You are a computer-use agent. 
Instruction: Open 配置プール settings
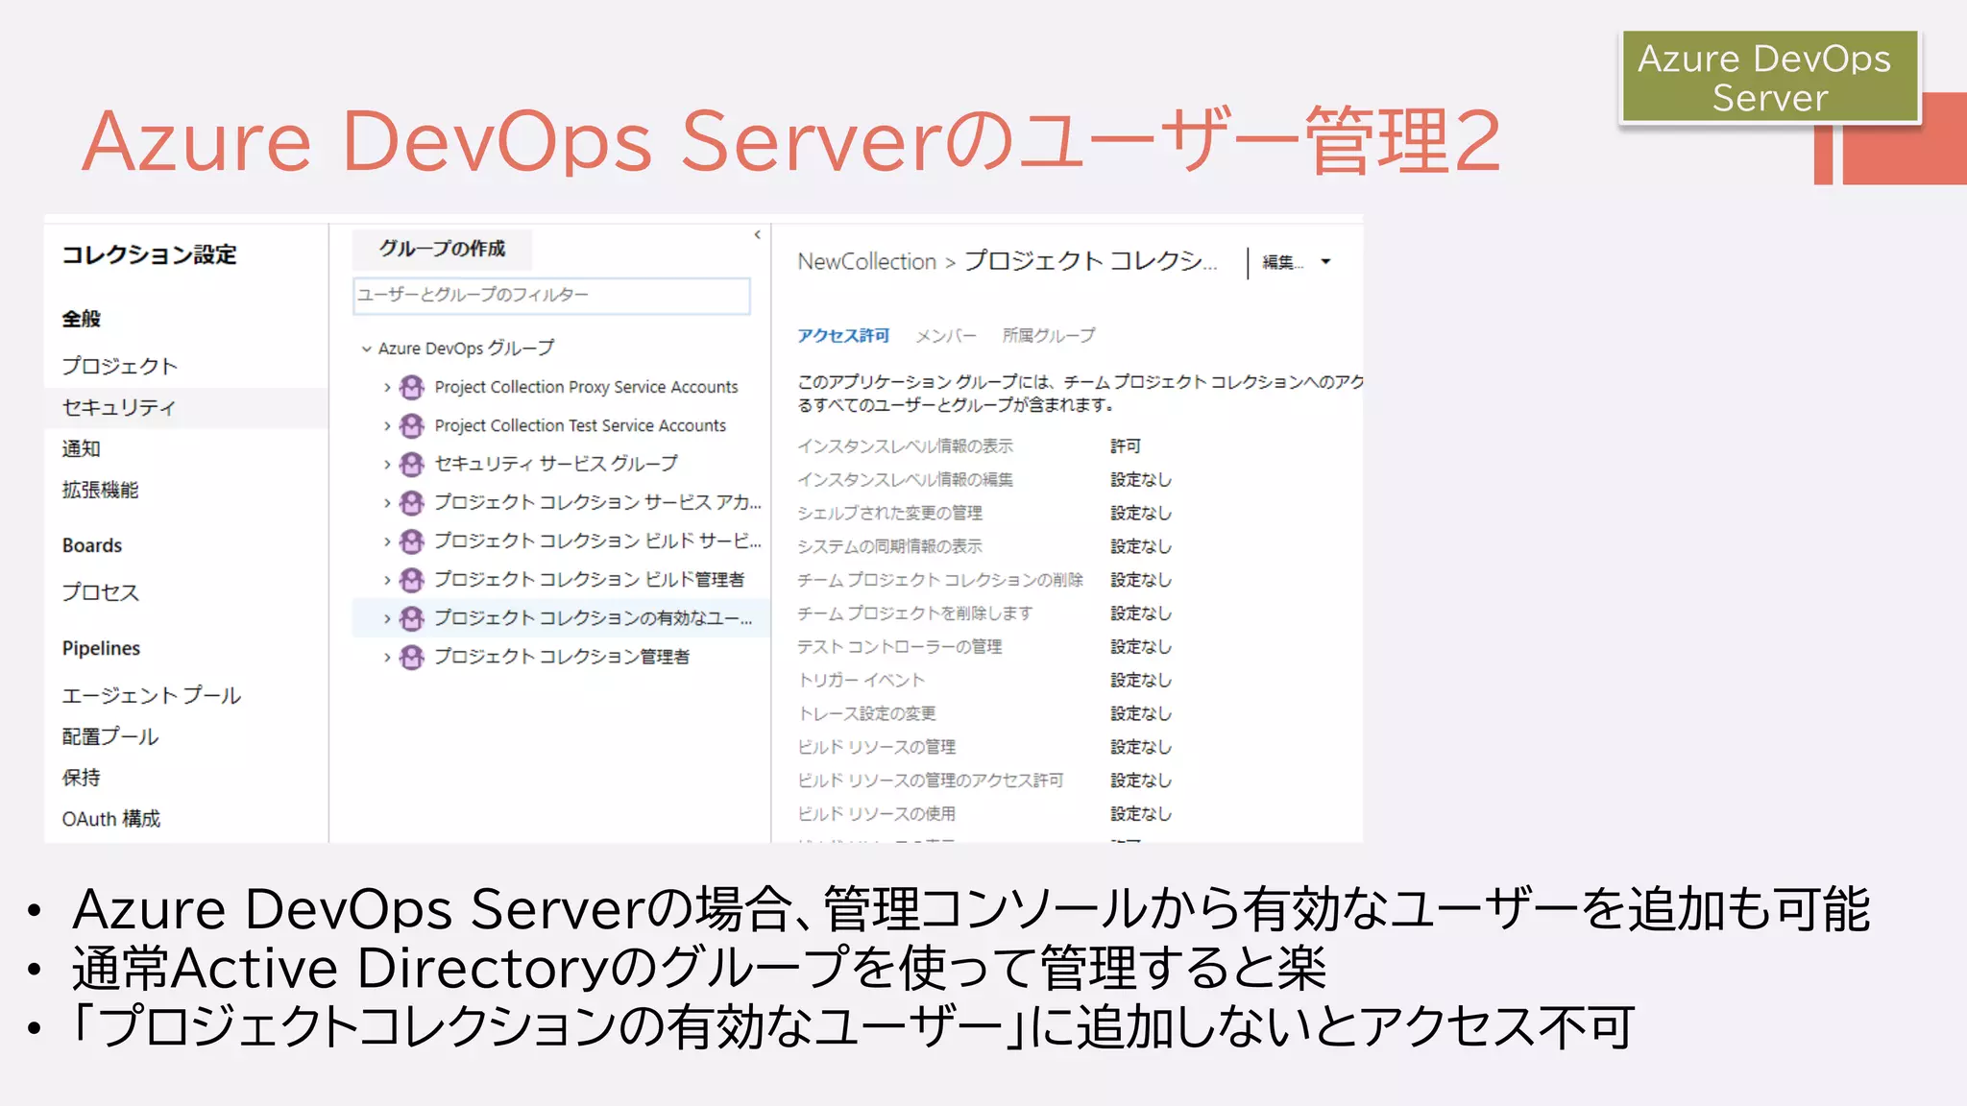(110, 736)
